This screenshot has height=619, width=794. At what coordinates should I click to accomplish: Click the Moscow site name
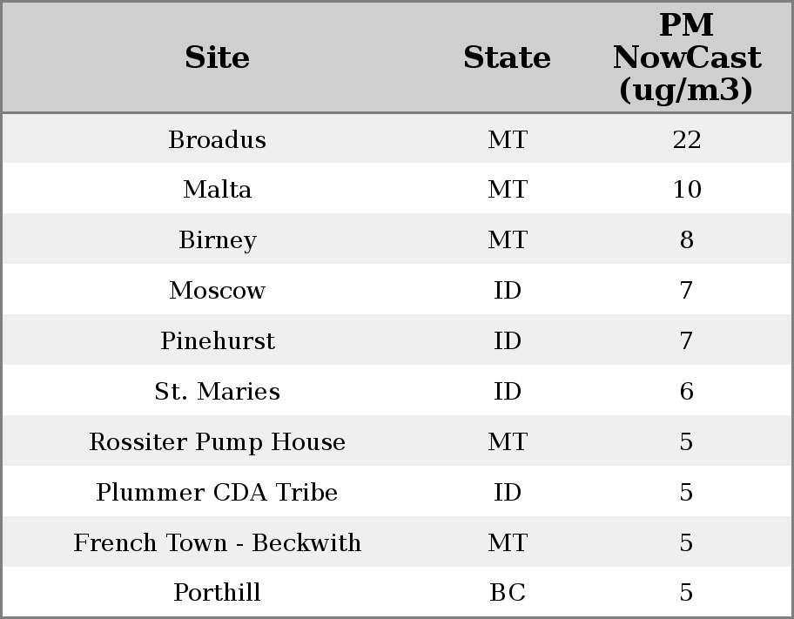(x=217, y=291)
